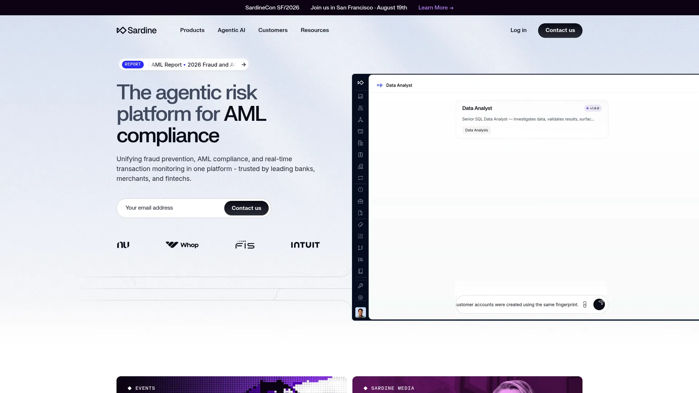Click the scan search sidebar icon
Image resolution: width=699 pixels, height=393 pixels.
(x=360, y=236)
